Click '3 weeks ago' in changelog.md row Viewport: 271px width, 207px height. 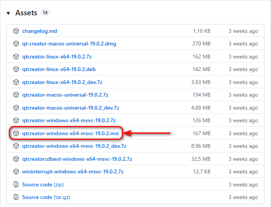tap(243, 31)
